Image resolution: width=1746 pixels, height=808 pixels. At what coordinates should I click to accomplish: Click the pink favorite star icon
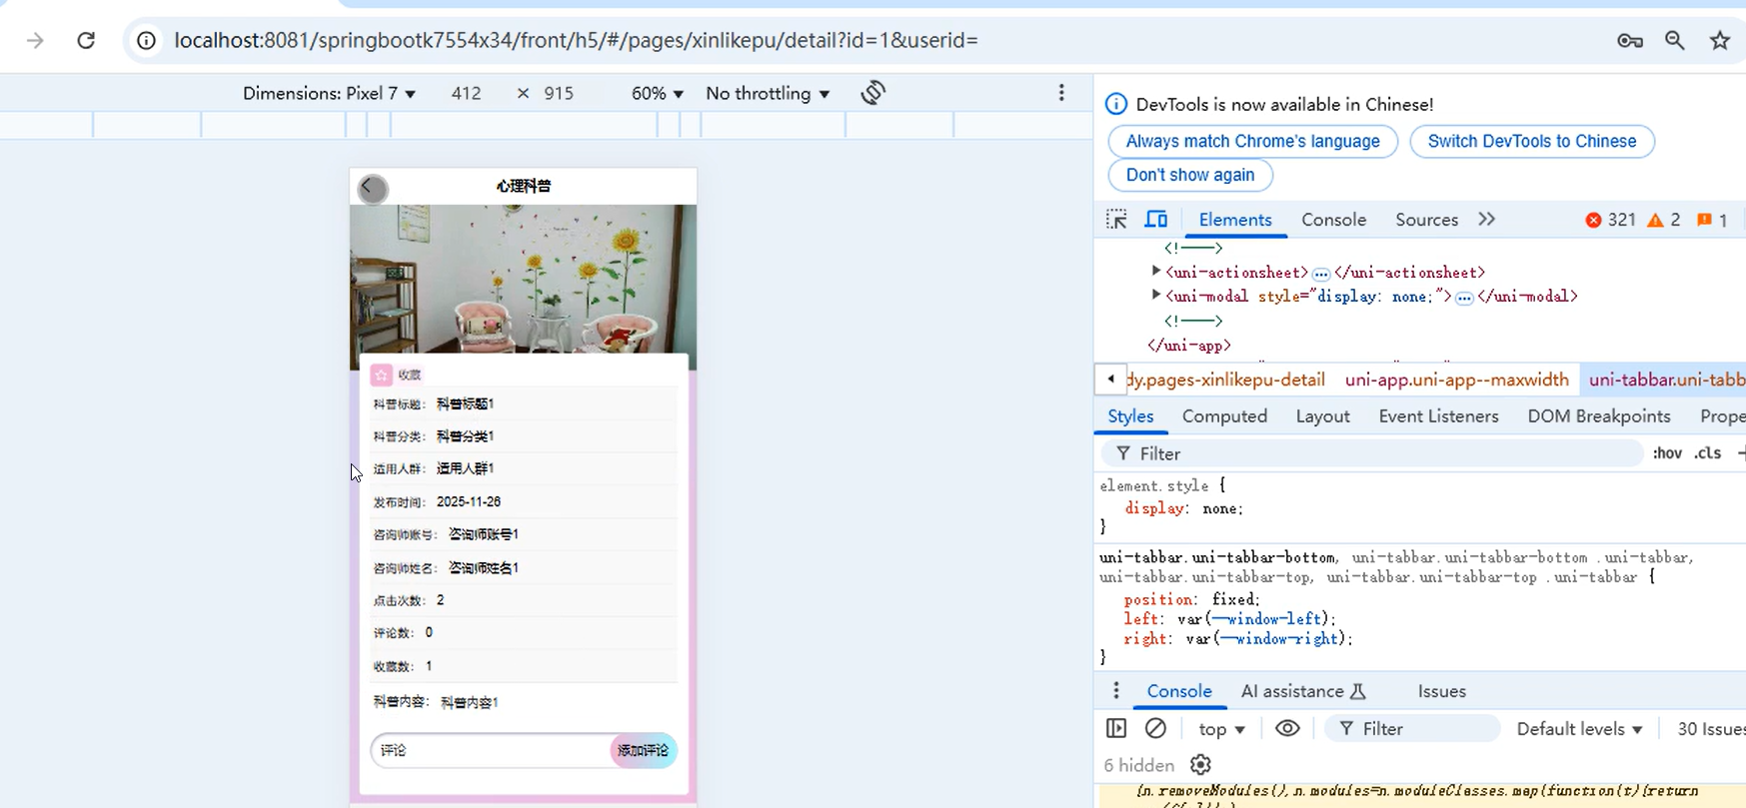point(381,375)
